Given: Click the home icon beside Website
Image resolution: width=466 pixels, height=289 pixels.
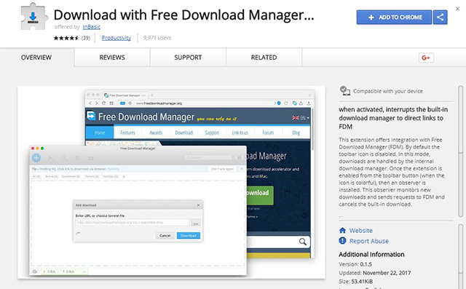Looking at the screenshot, I should pyautogui.click(x=342, y=230).
